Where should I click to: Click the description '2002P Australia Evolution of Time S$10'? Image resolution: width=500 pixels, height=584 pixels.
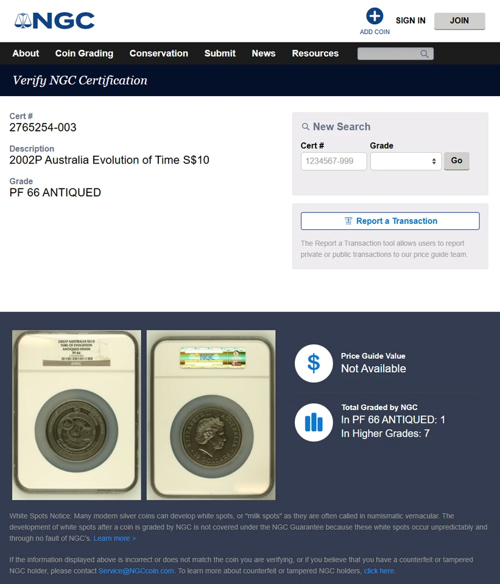coord(109,160)
